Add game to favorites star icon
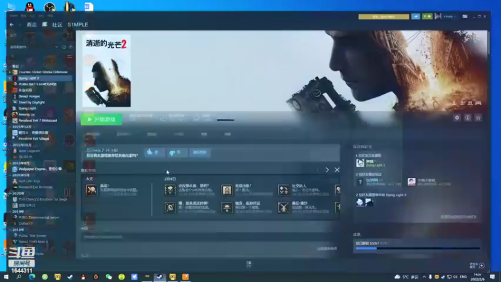 (478, 118)
